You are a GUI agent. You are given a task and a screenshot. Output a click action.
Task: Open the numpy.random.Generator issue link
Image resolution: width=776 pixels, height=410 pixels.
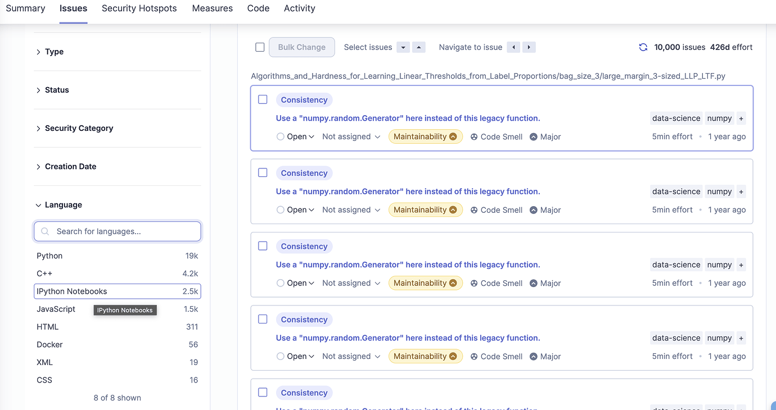tap(408, 118)
